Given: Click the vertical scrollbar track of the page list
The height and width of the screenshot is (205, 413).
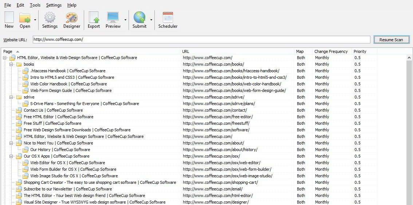Looking at the screenshot, I should [x=409, y=133].
